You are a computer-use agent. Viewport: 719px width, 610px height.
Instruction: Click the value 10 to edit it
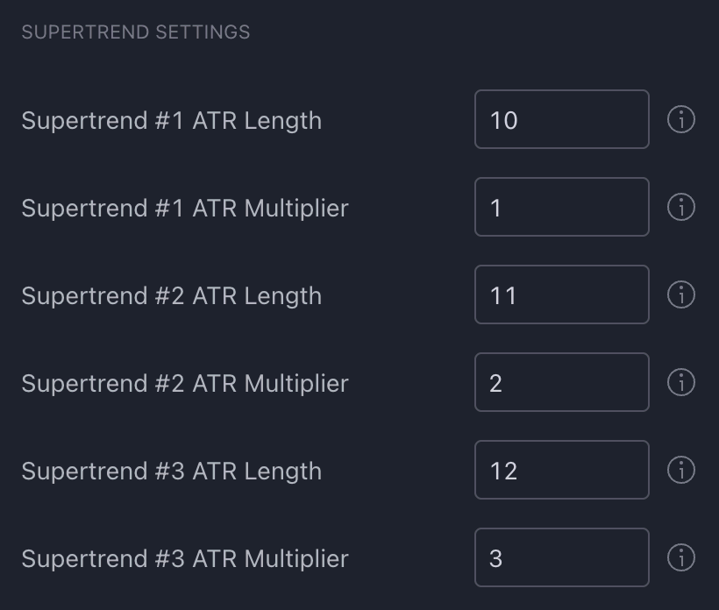[x=502, y=120]
